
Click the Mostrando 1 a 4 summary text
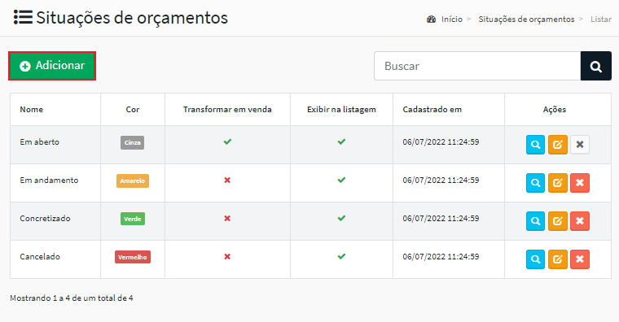(x=72, y=298)
